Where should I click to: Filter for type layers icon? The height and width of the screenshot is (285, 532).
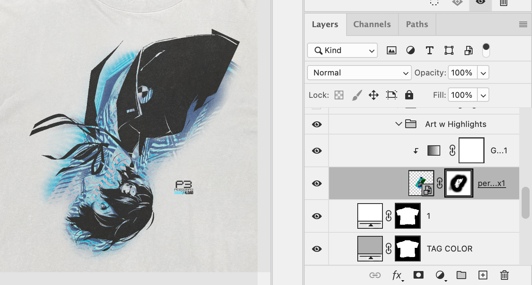[430, 50]
